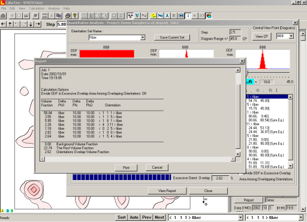Click the View Report button
This screenshot has width=307, height=222.
tap(167, 191)
